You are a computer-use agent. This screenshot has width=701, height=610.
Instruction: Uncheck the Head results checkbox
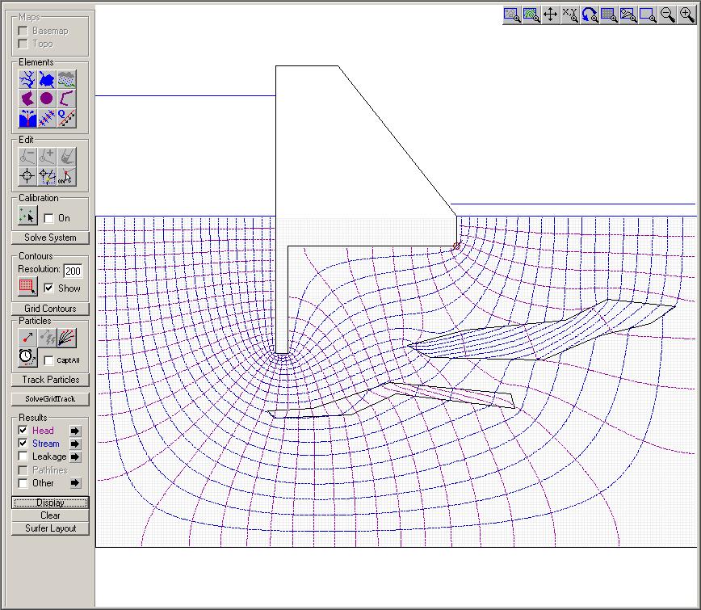[23, 430]
